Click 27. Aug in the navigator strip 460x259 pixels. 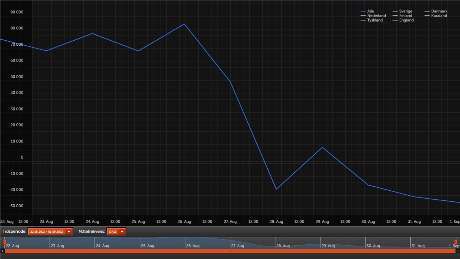[x=238, y=246]
